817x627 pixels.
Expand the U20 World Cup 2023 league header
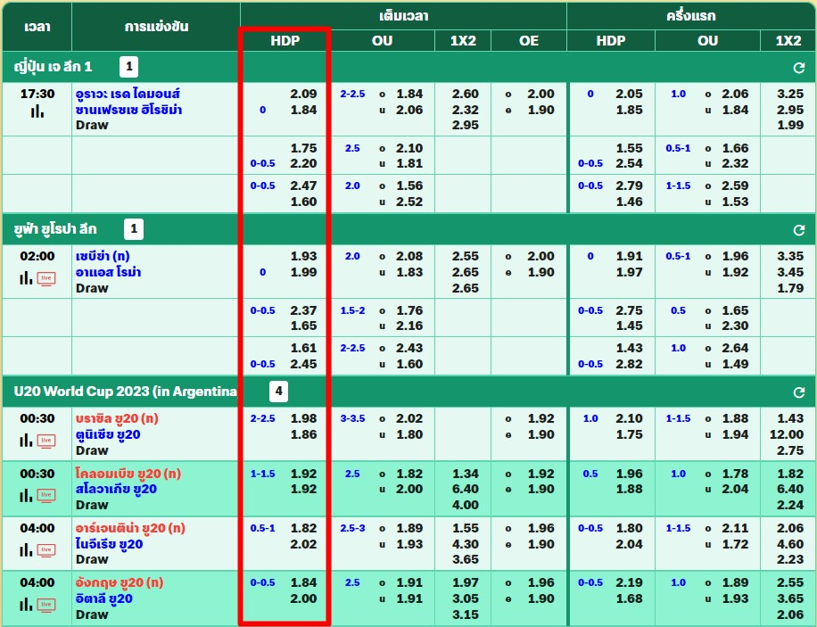125,392
